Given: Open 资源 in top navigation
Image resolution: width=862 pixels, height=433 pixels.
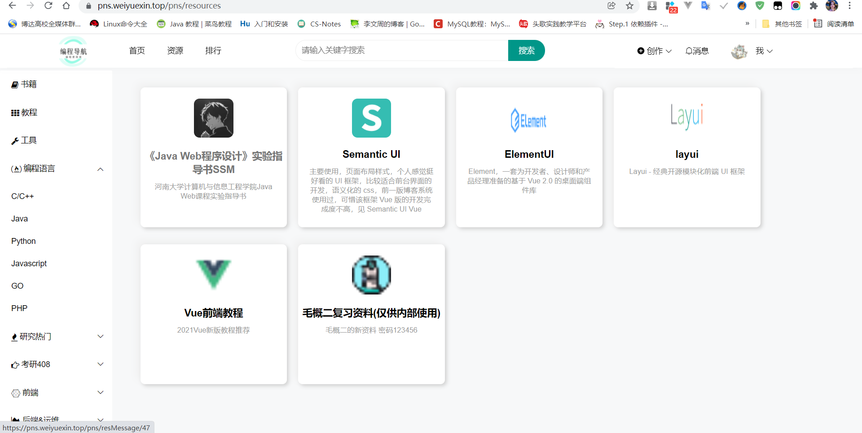Looking at the screenshot, I should point(175,51).
